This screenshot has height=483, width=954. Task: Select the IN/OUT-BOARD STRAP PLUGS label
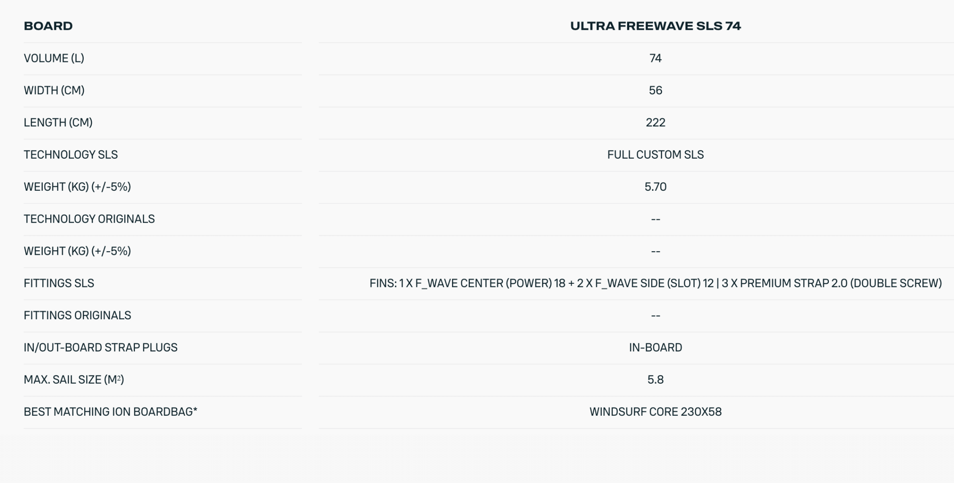click(101, 348)
